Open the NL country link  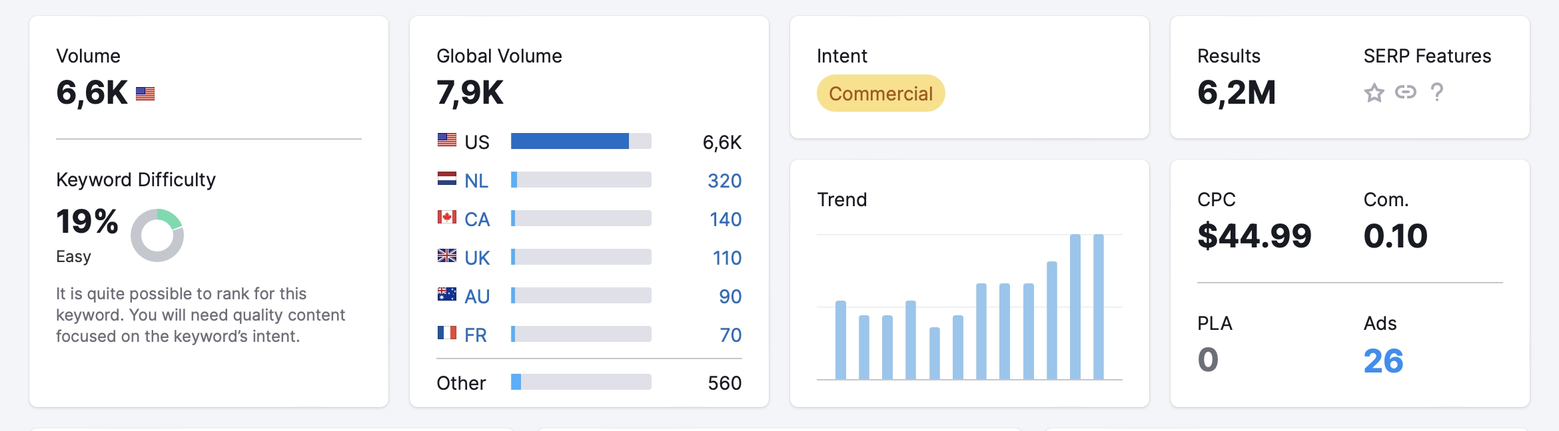click(476, 181)
